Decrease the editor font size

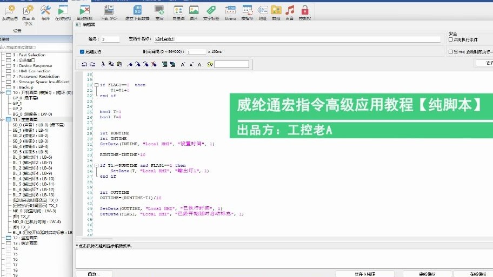[x=191, y=64]
